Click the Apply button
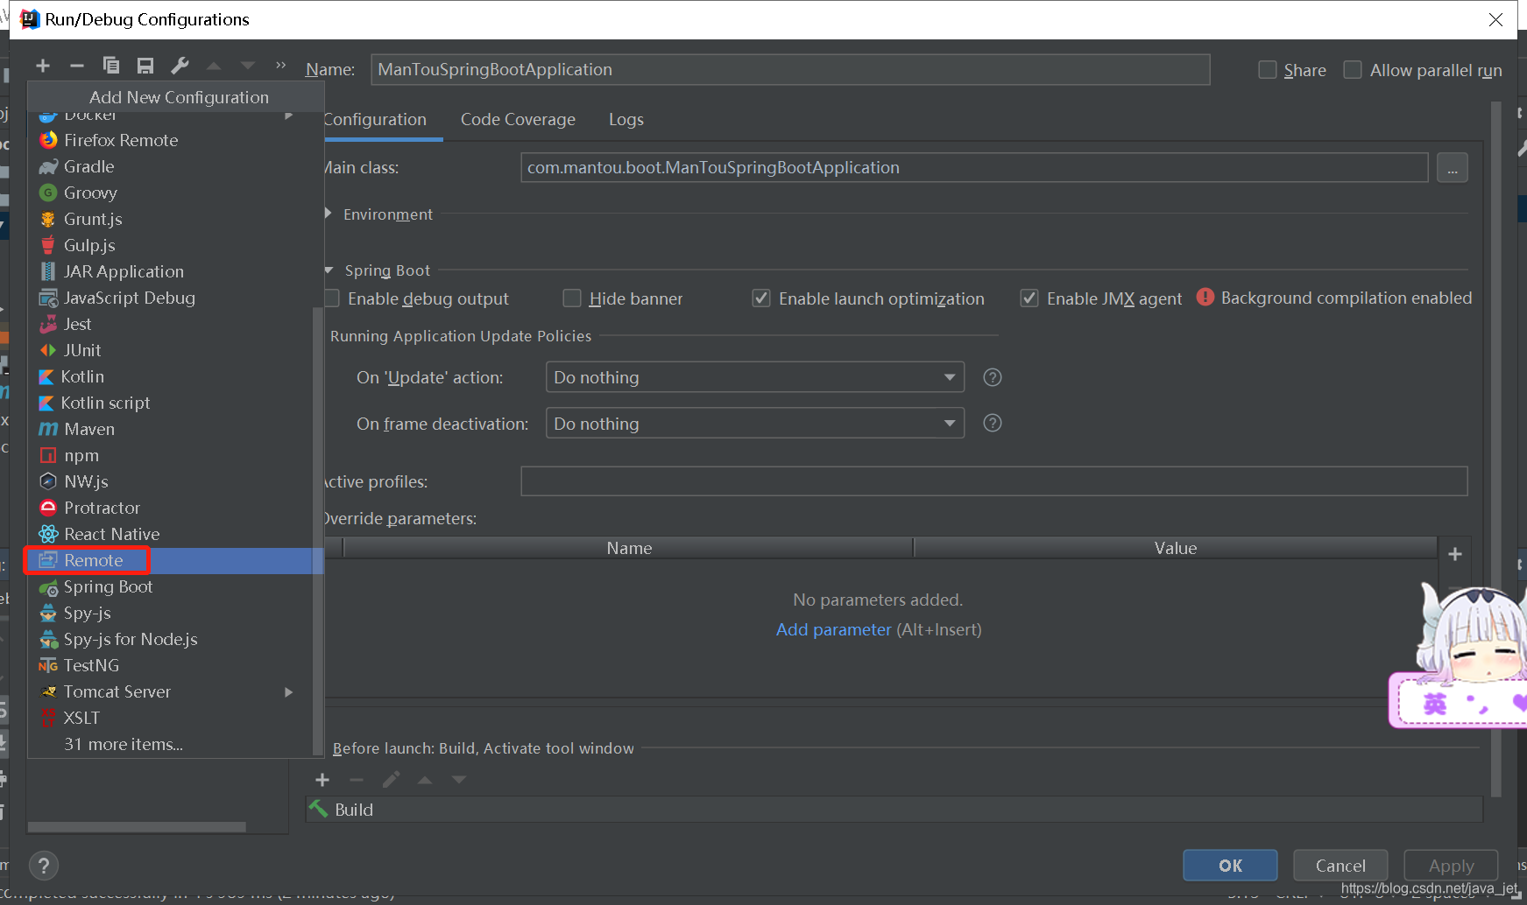1527x905 pixels. click(1451, 866)
